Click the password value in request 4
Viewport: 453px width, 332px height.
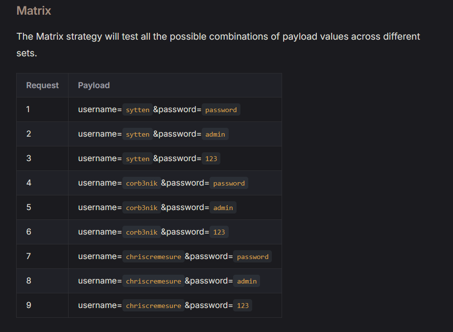click(x=229, y=183)
